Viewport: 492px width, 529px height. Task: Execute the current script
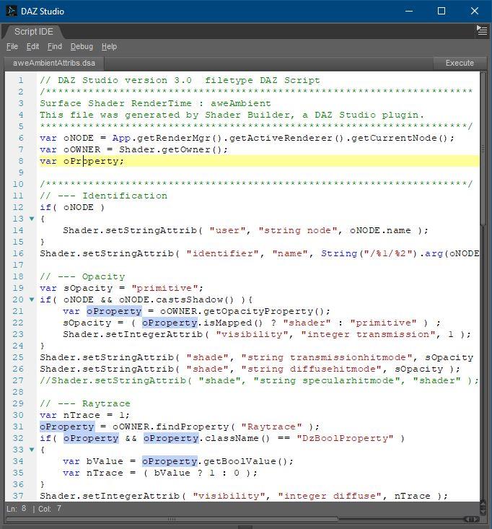[x=460, y=63]
